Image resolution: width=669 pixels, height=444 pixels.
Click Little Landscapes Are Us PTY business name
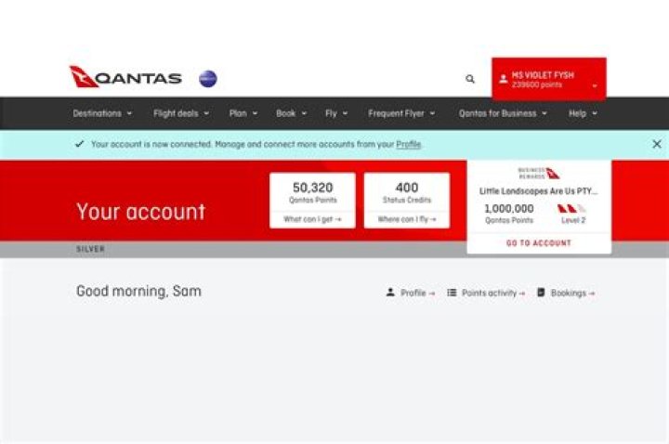coord(538,191)
